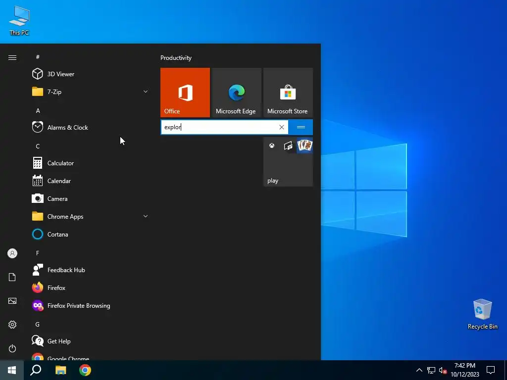507x380 pixels.
Task: Open the Chrome Apps folder
Action: point(91,217)
